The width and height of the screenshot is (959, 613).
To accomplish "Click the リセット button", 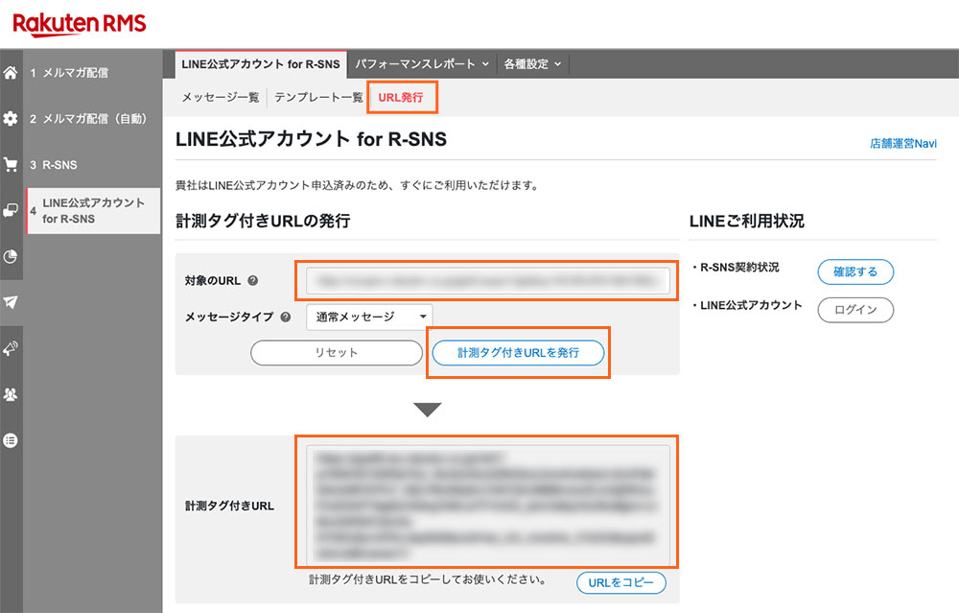I will pos(337,352).
